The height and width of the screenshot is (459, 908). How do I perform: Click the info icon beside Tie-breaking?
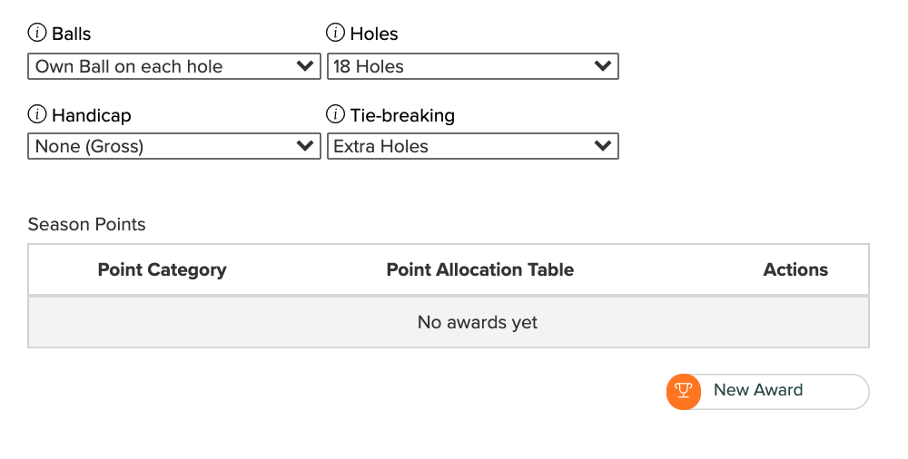pos(335,114)
